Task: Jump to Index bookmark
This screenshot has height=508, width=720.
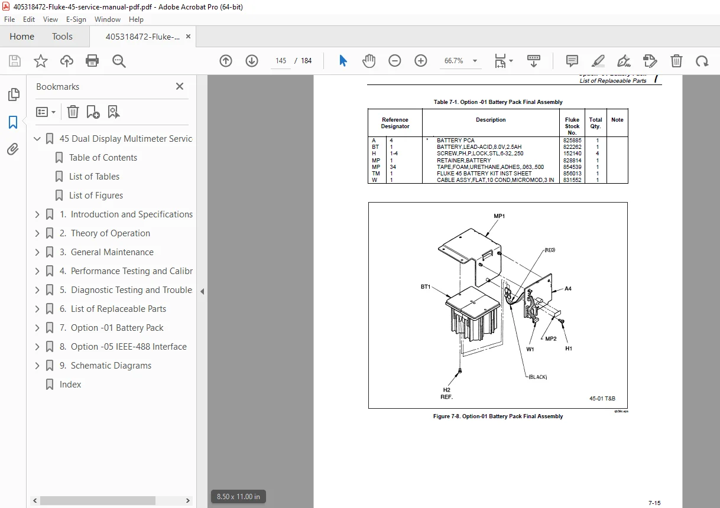Action: pyautogui.click(x=70, y=385)
